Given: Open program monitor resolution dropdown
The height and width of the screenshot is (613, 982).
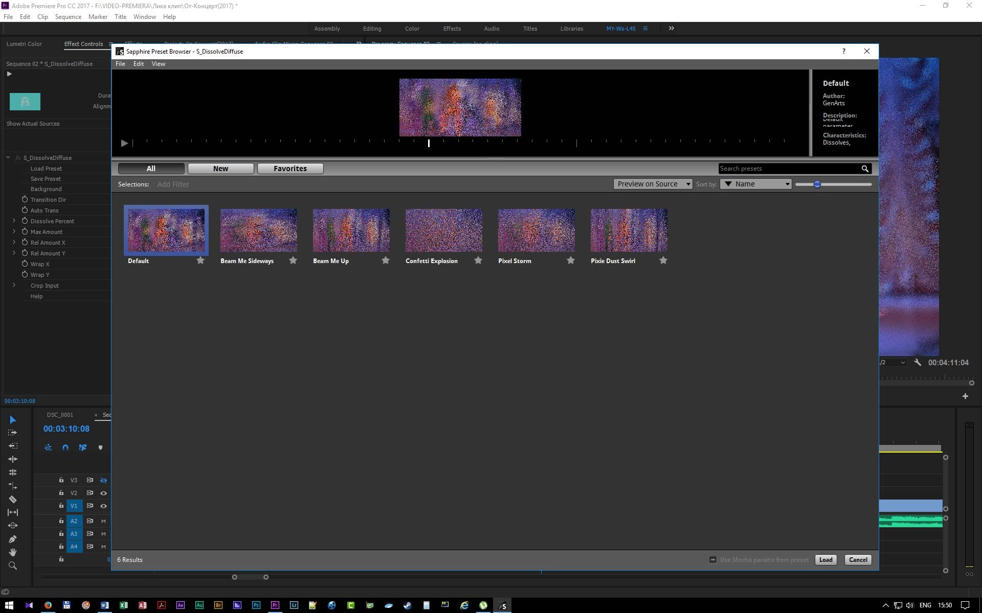Looking at the screenshot, I should 893,362.
